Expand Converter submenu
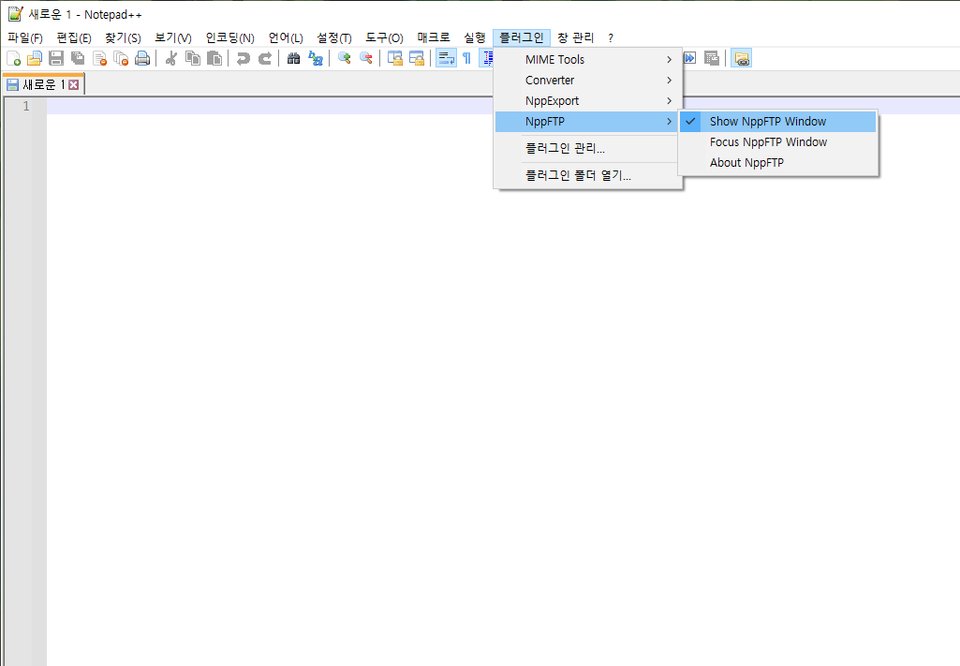The image size is (960, 666). pyautogui.click(x=588, y=81)
